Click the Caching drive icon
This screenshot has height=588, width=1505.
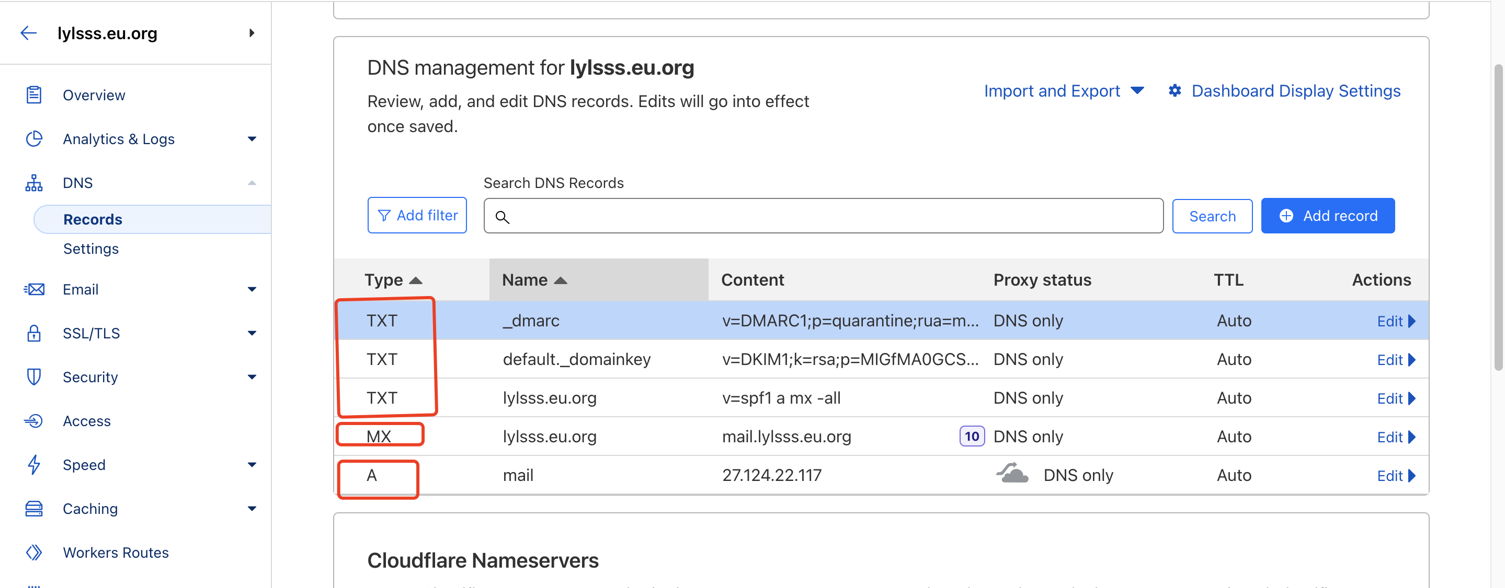pyautogui.click(x=34, y=509)
